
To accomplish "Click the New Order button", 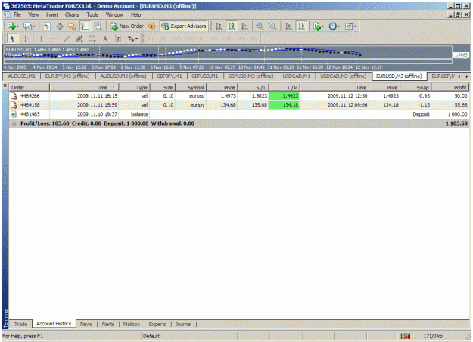I will [127, 26].
